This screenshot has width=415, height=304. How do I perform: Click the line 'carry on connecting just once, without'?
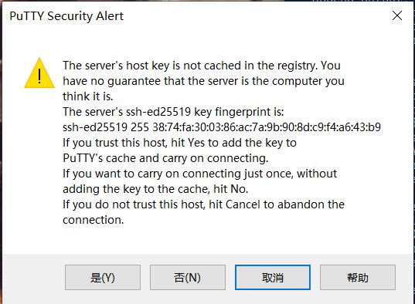point(200,174)
